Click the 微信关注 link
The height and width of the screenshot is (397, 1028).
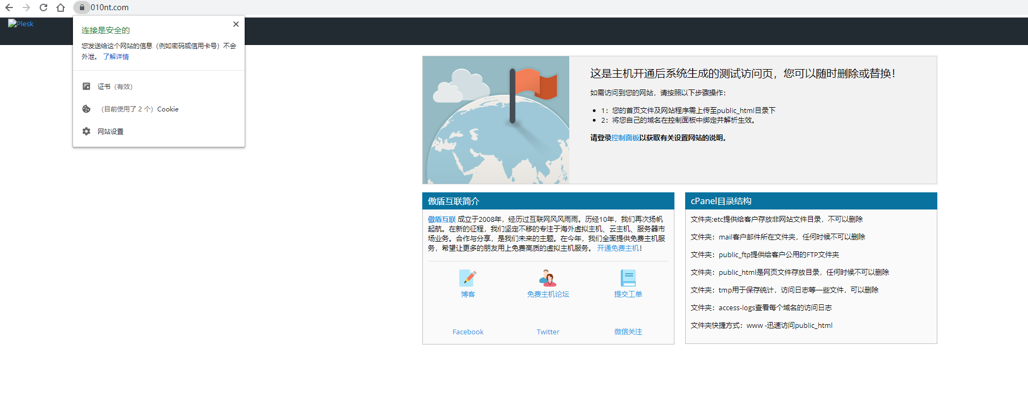tap(628, 332)
